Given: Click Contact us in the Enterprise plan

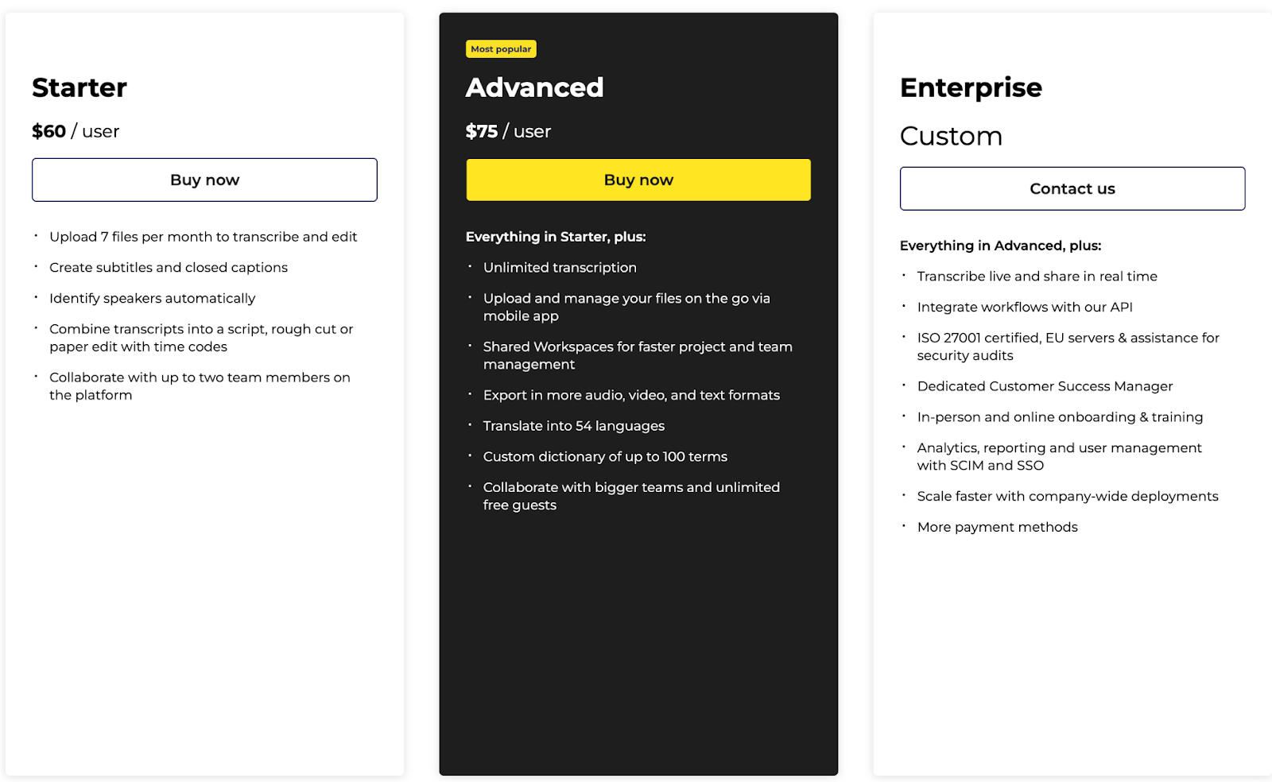Looking at the screenshot, I should [x=1072, y=188].
